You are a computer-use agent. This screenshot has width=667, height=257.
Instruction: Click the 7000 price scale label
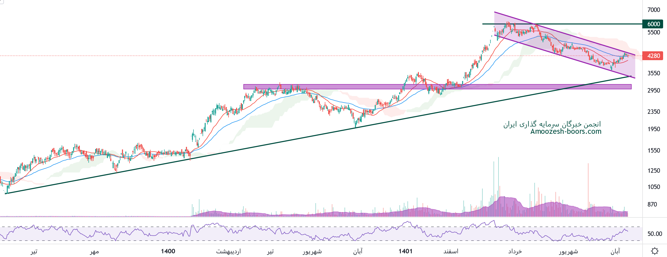click(653, 10)
